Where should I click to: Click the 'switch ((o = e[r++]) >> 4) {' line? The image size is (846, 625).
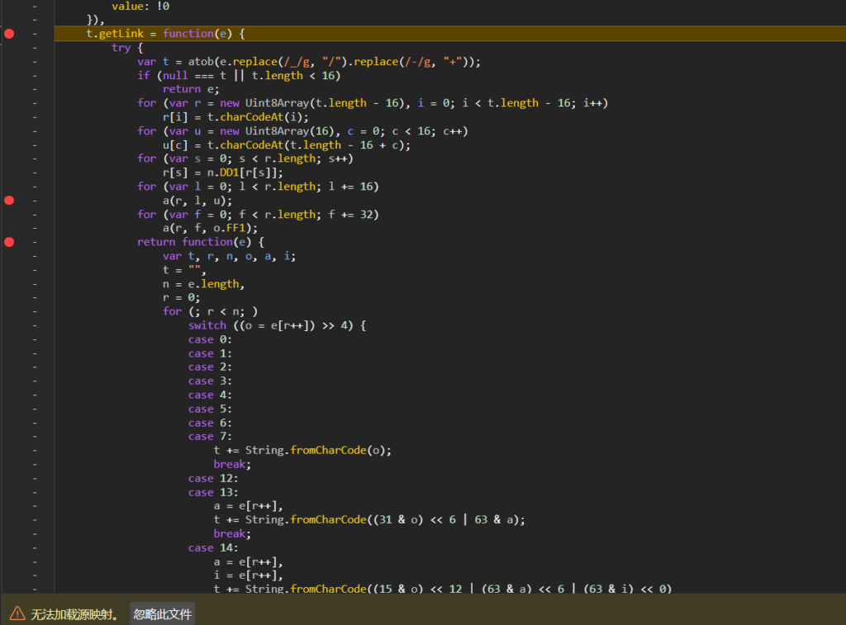tap(278, 326)
